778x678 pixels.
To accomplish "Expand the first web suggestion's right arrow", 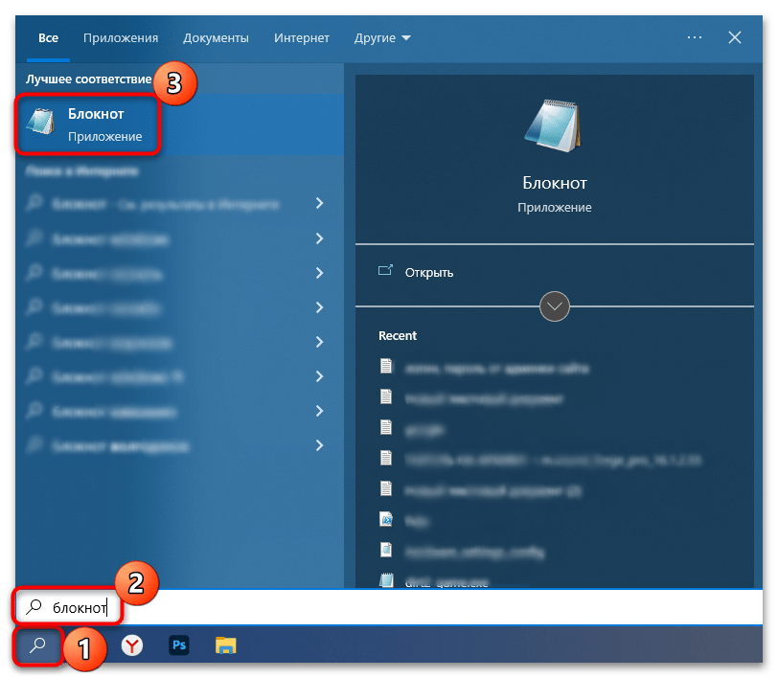I will tap(319, 204).
